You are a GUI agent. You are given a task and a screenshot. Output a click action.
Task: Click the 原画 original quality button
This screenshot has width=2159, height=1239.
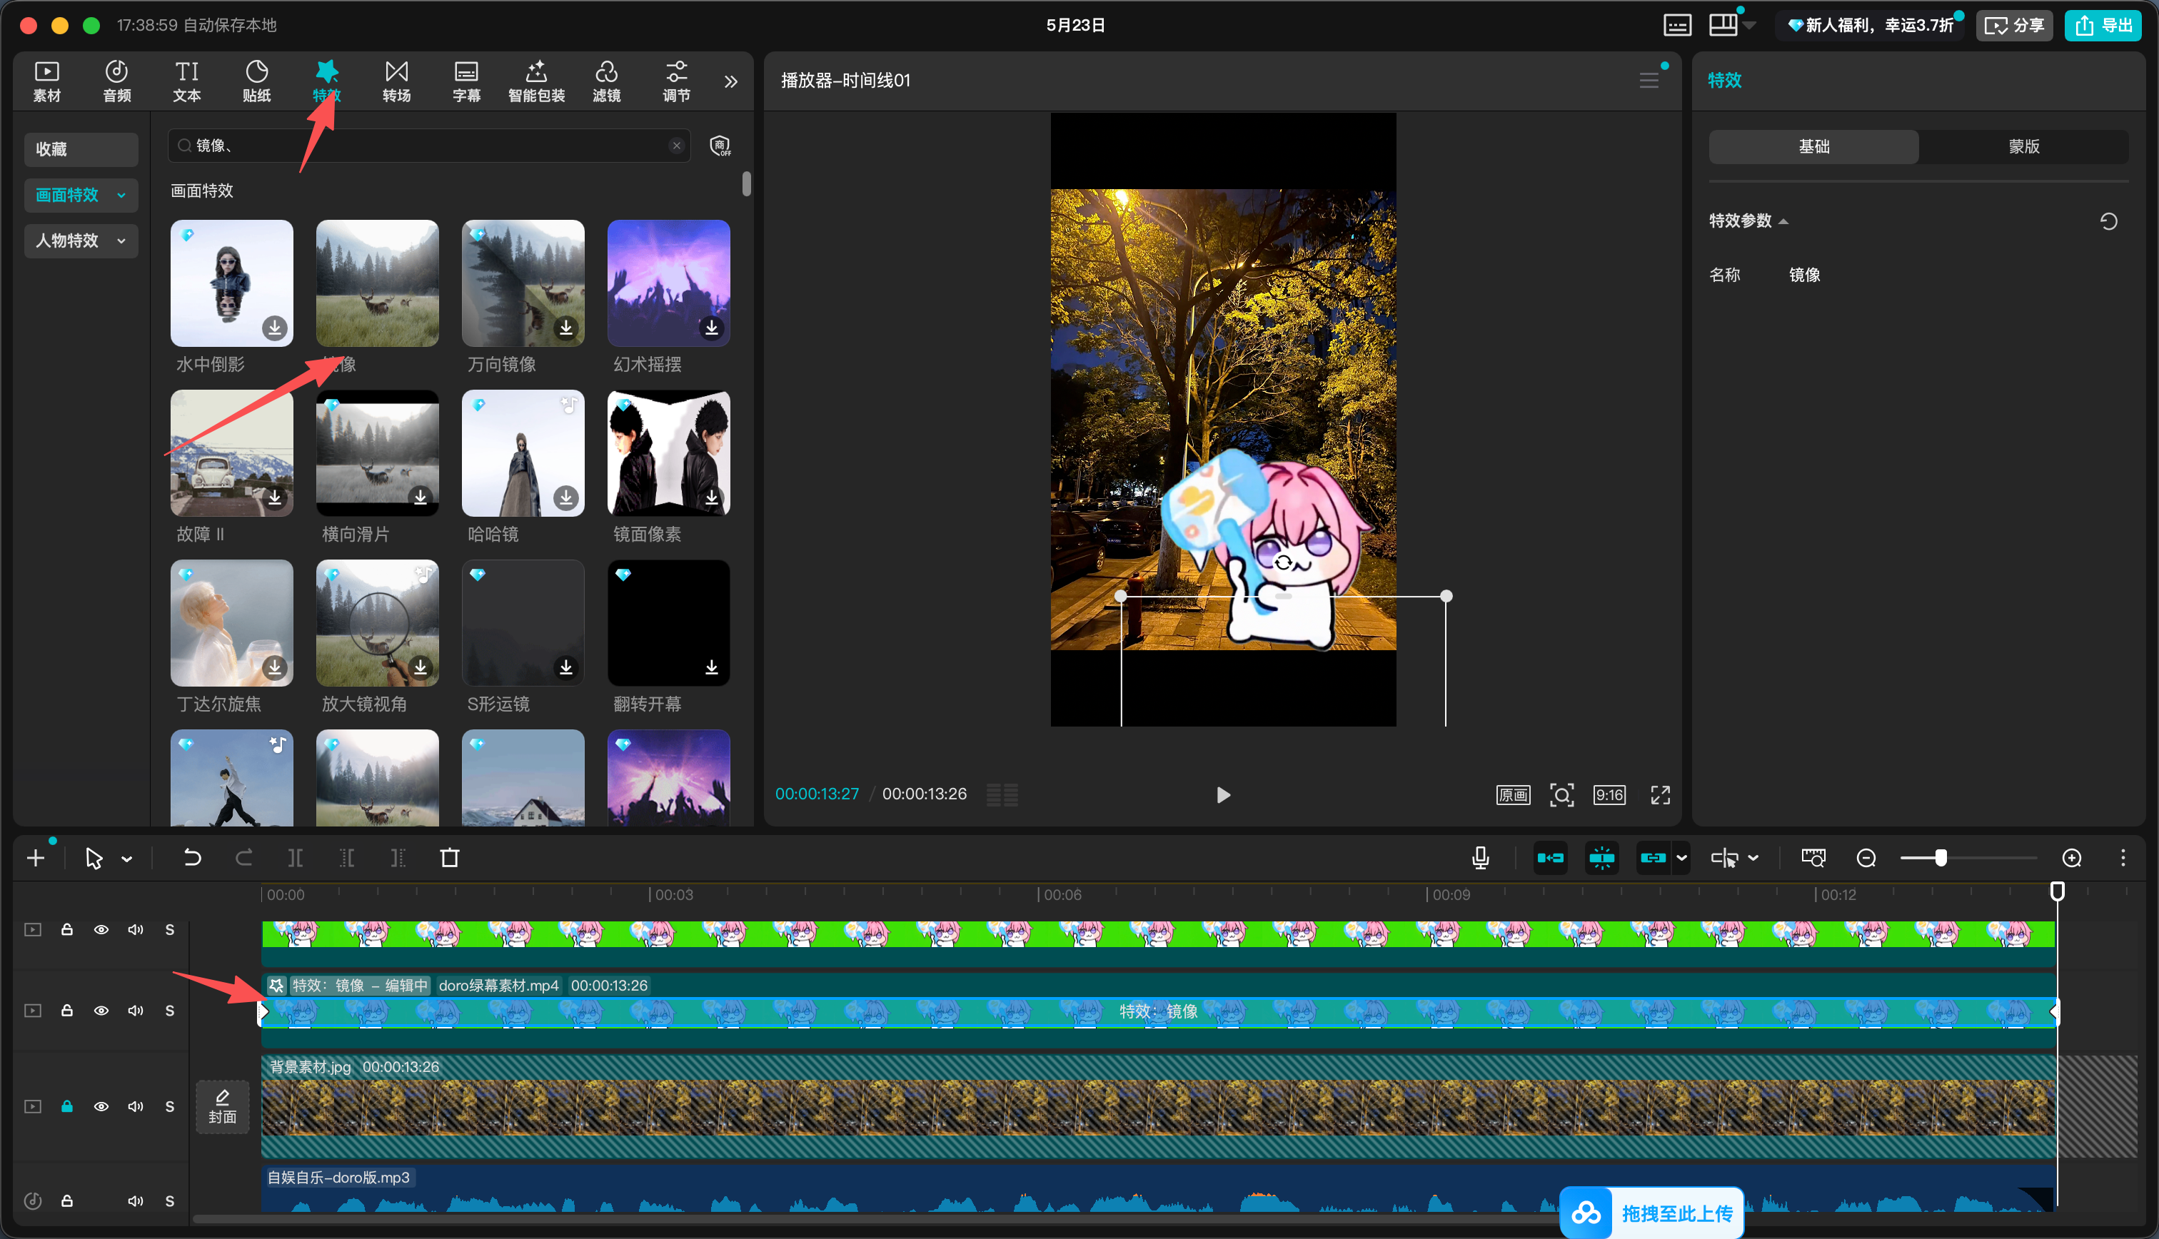tap(1512, 795)
